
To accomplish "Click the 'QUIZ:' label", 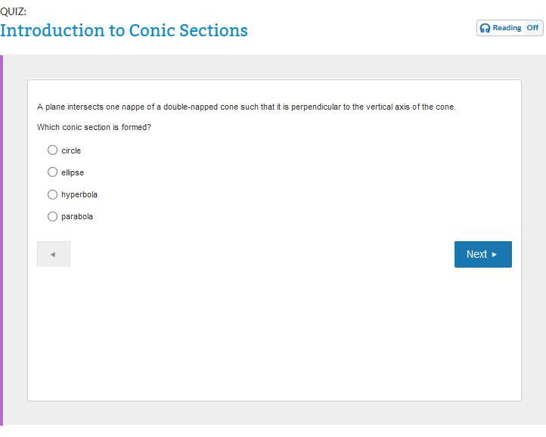I will click(x=14, y=11).
